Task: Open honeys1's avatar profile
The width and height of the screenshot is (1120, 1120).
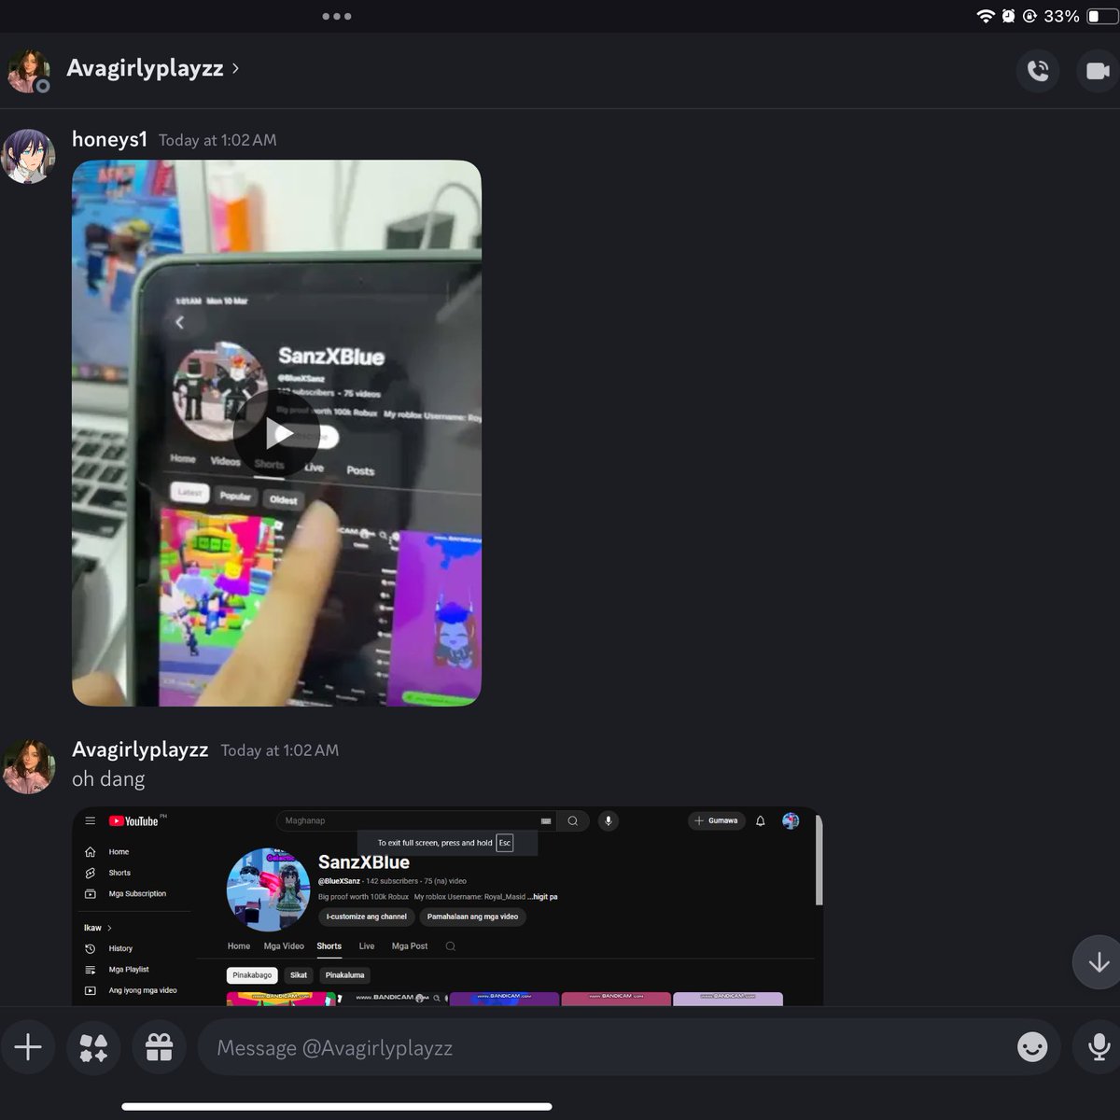Action: 28,156
